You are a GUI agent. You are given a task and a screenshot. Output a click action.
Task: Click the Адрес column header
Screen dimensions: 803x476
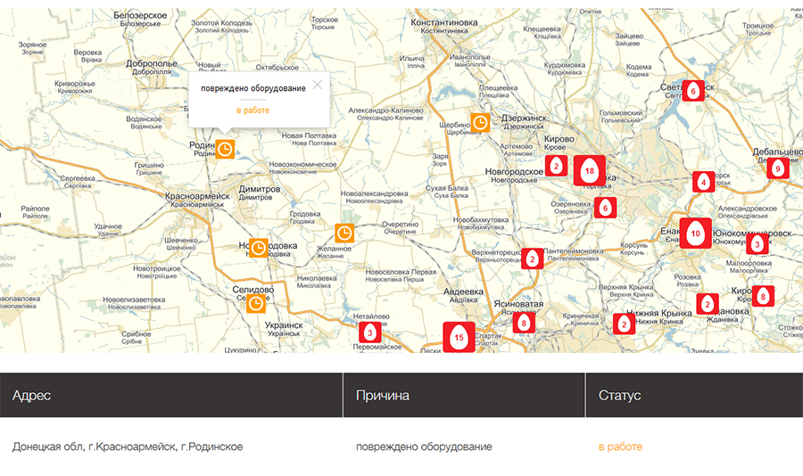coord(32,395)
